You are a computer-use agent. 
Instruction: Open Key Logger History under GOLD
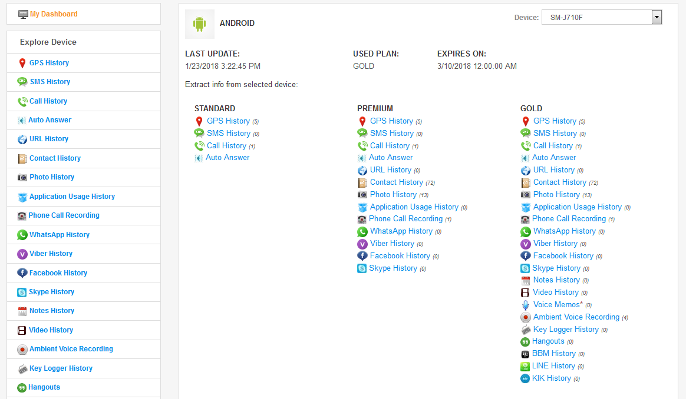[x=566, y=329]
